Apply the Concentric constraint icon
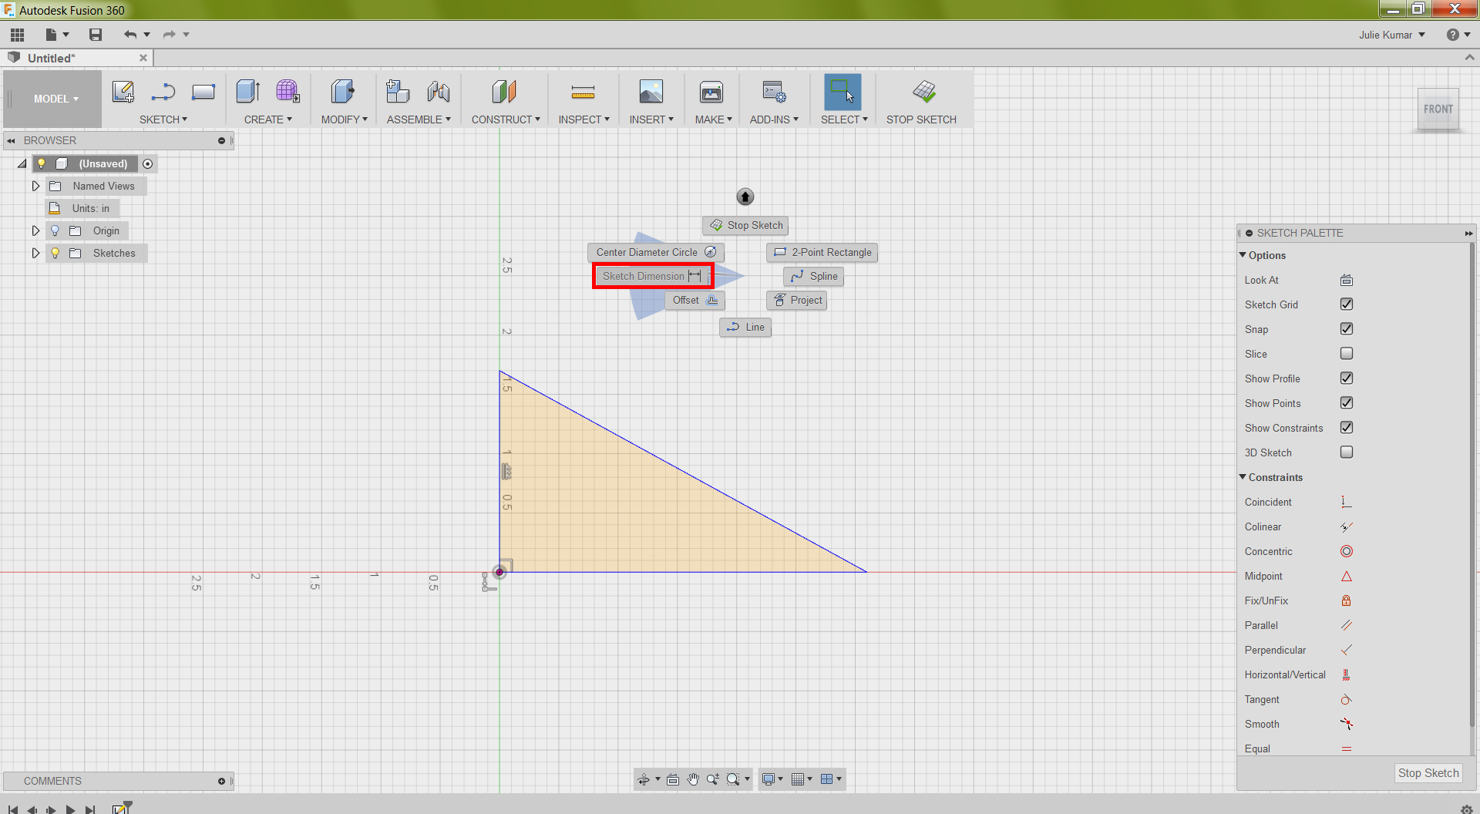The height and width of the screenshot is (814, 1480). click(x=1347, y=551)
